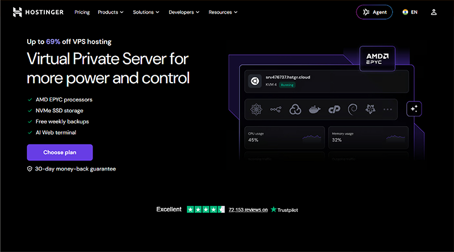Click the NVMe SSD storage text
The width and height of the screenshot is (454, 252).
pyautogui.click(x=60, y=110)
